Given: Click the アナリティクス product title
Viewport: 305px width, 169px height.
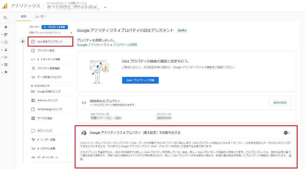Looking at the screenshot, I should coord(25,6).
